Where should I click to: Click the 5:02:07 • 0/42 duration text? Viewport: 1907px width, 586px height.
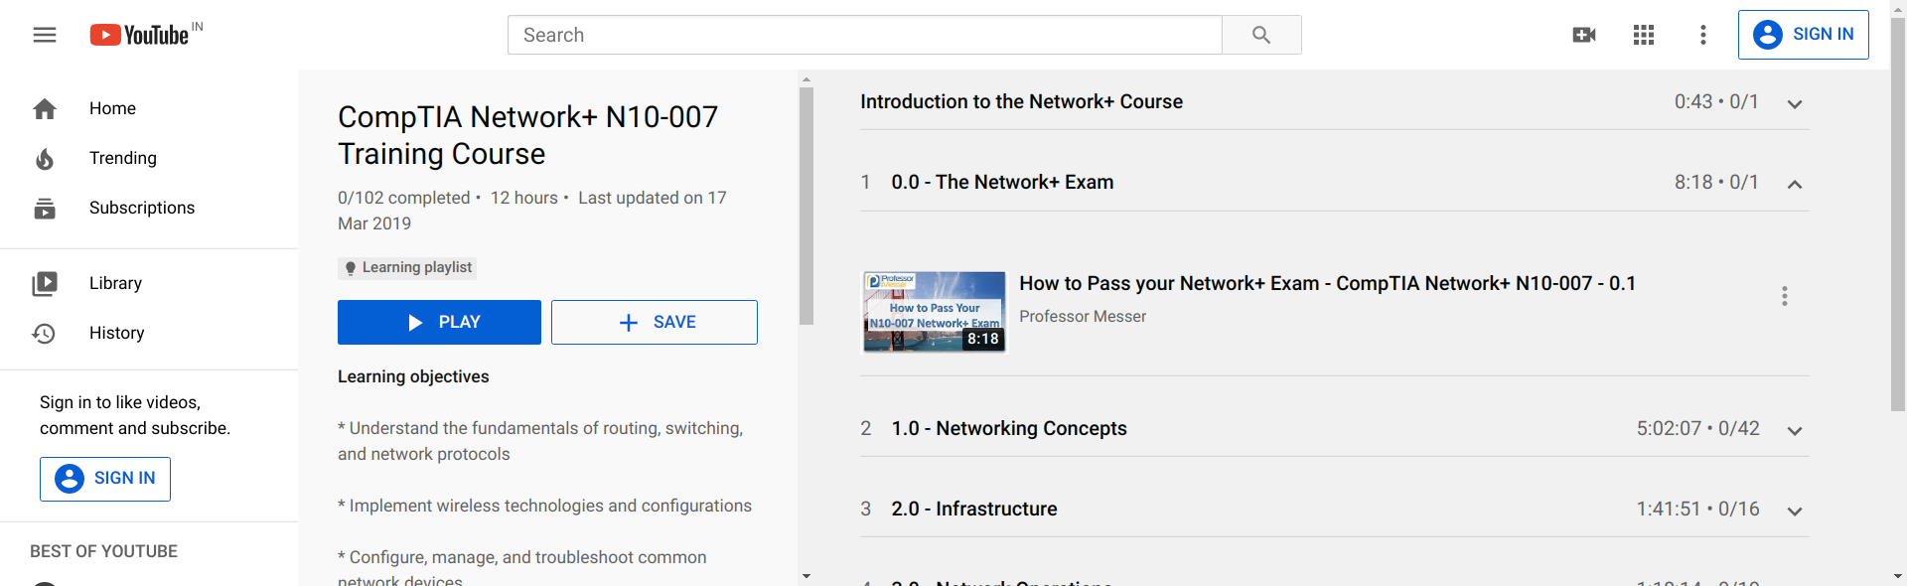[x=1697, y=428]
